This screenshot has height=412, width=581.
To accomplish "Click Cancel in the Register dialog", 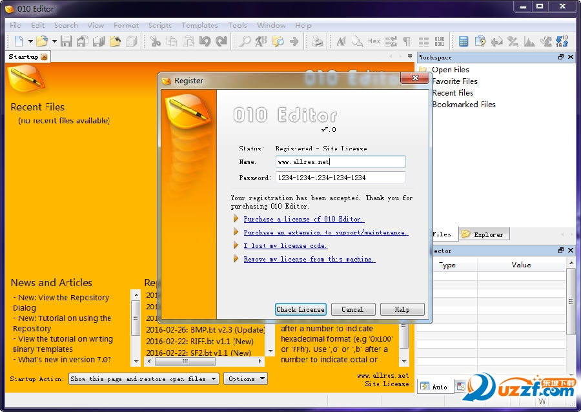I will (x=352, y=309).
